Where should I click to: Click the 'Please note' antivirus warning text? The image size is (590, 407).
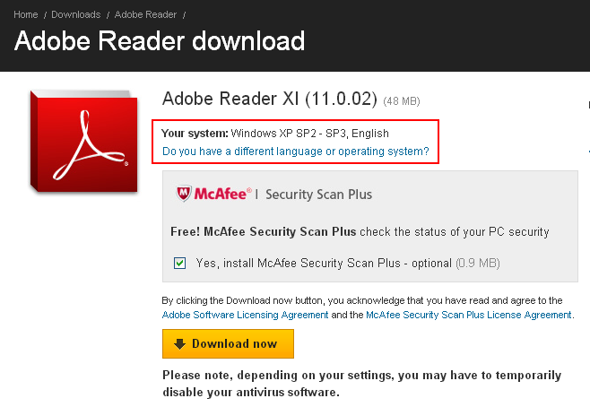coord(362,384)
